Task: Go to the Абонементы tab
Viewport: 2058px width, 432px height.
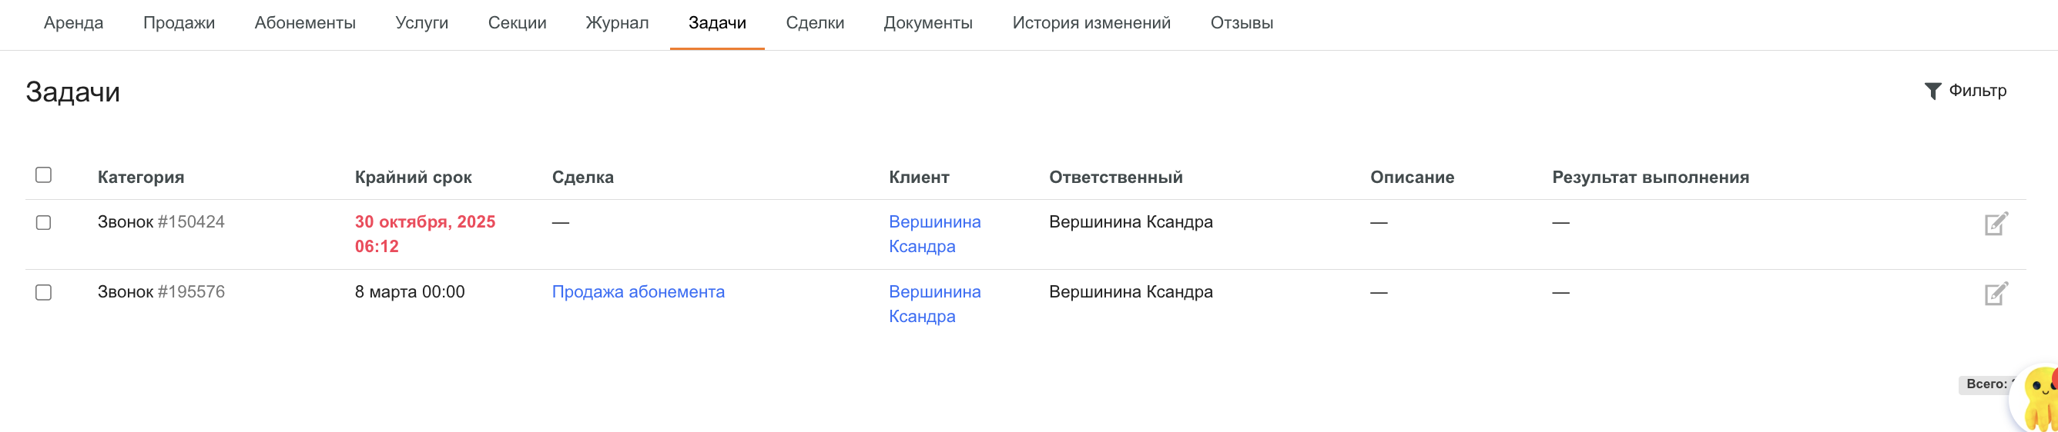Action: [305, 23]
